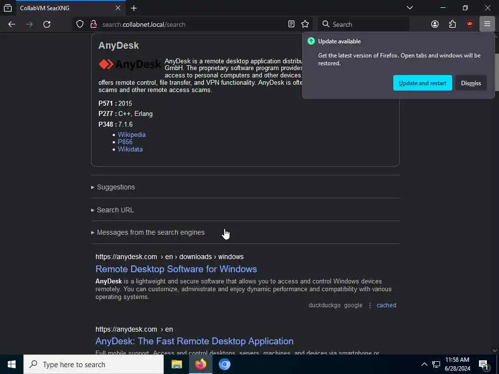Toggle reader view icon in address bar
Image resolution: width=499 pixels, height=374 pixels.
tap(291, 24)
